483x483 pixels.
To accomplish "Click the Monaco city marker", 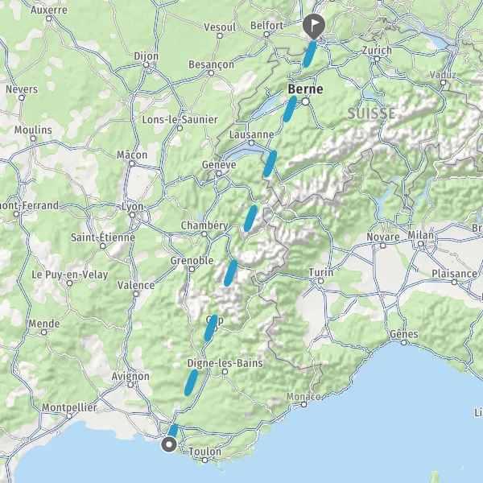I will tap(303, 404).
